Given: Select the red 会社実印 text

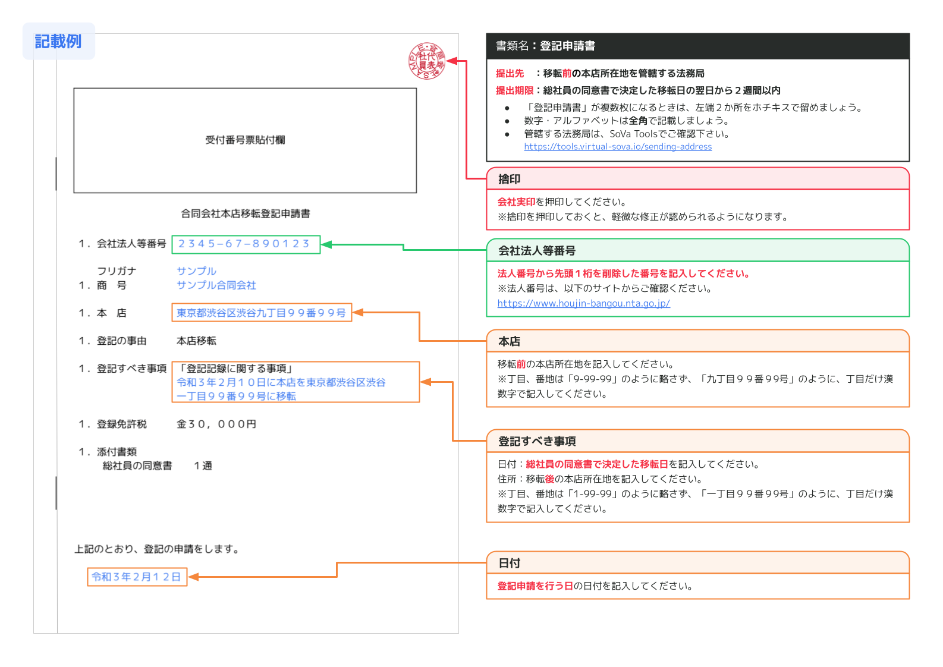Looking at the screenshot, I should pos(516,202).
